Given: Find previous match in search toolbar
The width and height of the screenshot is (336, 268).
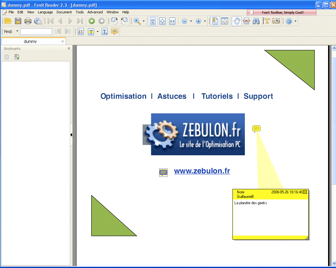Looking at the screenshot, I should 58,31.
